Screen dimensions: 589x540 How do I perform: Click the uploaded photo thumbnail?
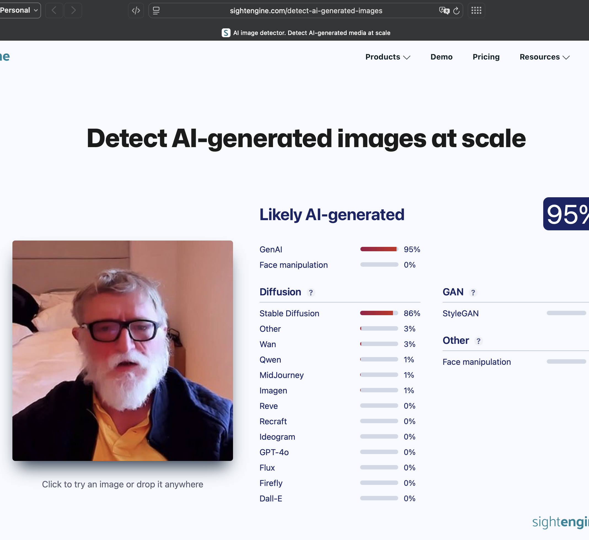click(122, 350)
